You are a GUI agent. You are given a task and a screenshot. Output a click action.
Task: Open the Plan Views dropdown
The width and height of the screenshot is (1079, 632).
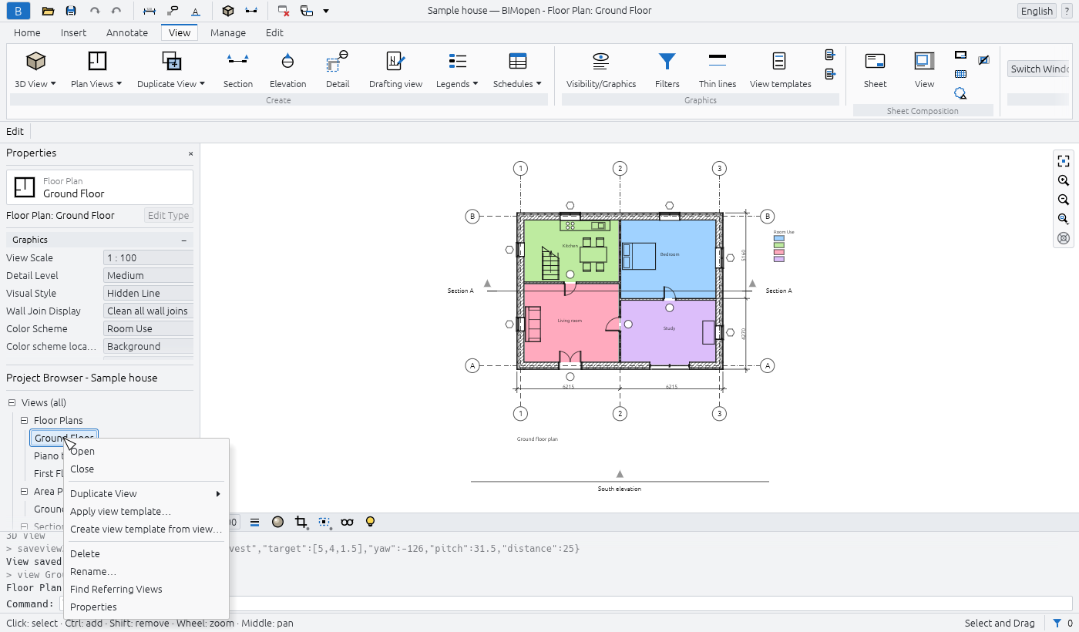point(96,84)
